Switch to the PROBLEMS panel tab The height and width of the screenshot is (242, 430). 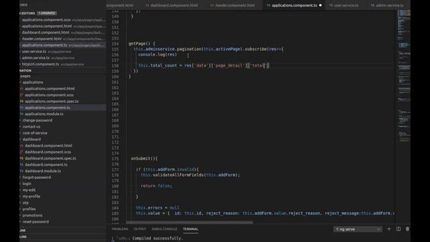[120, 229]
